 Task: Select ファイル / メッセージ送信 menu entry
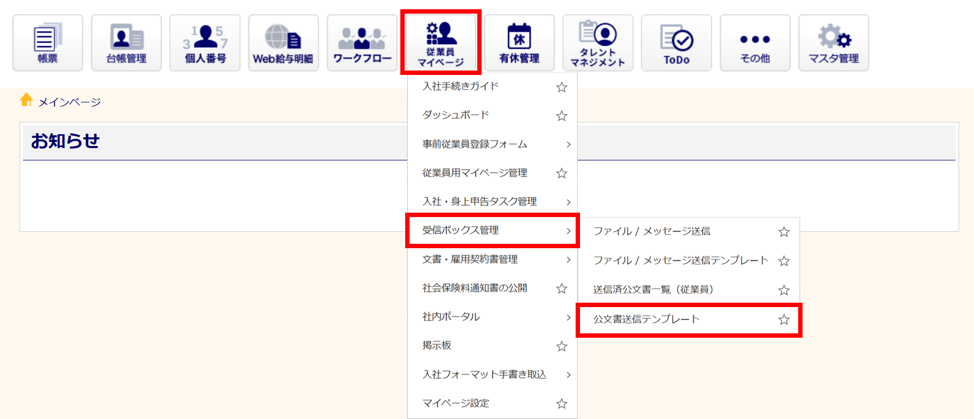(x=652, y=231)
